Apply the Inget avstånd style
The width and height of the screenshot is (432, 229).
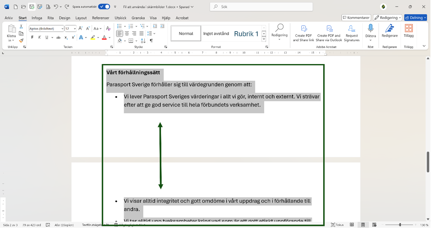[216, 33]
